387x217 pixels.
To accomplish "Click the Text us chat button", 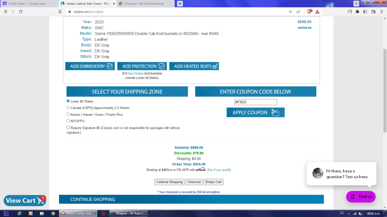I will pyautogui.click(x=361, y=197).
